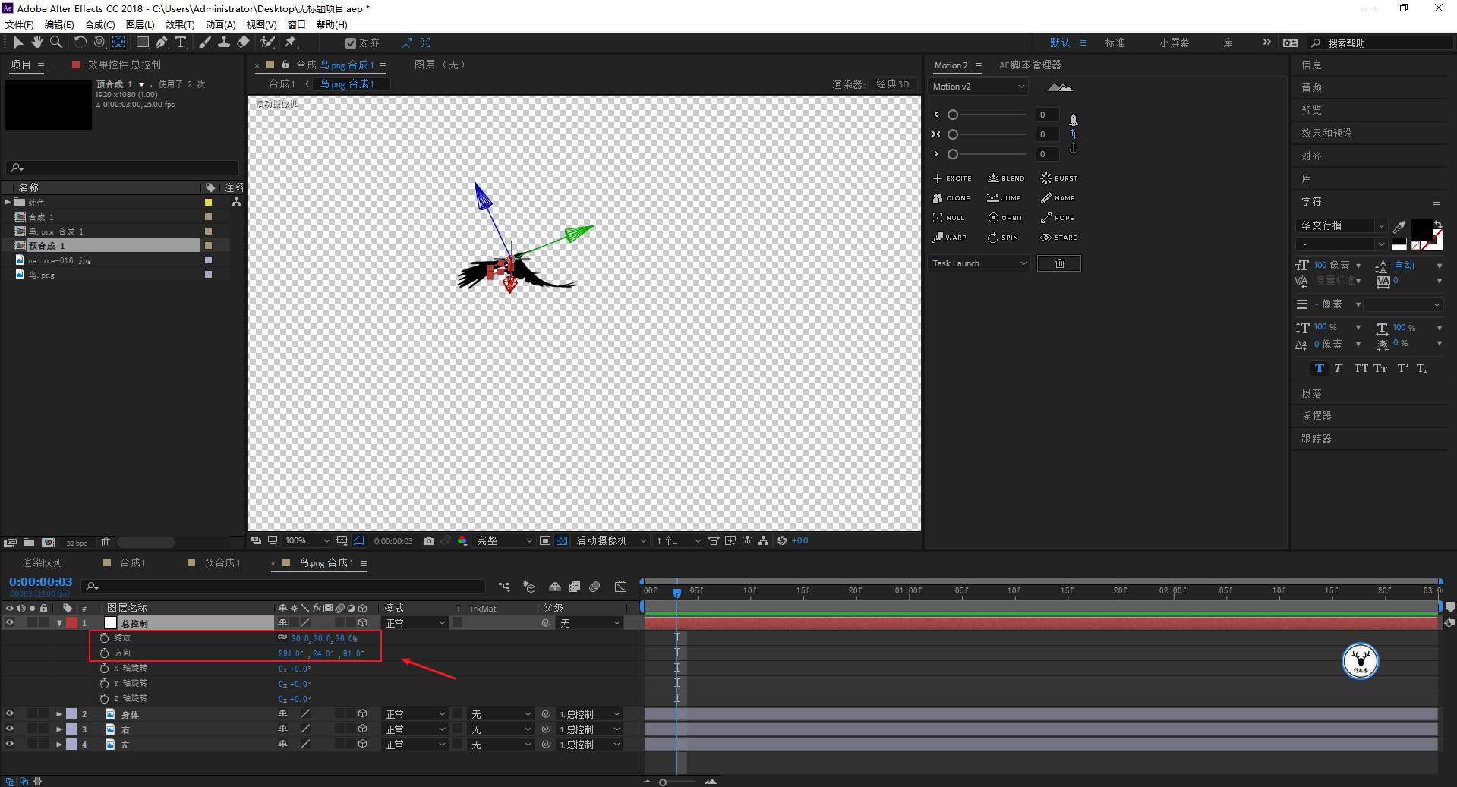Toggle visibility of the 身体 layer

pyautogui.click(x=10, y=714)
